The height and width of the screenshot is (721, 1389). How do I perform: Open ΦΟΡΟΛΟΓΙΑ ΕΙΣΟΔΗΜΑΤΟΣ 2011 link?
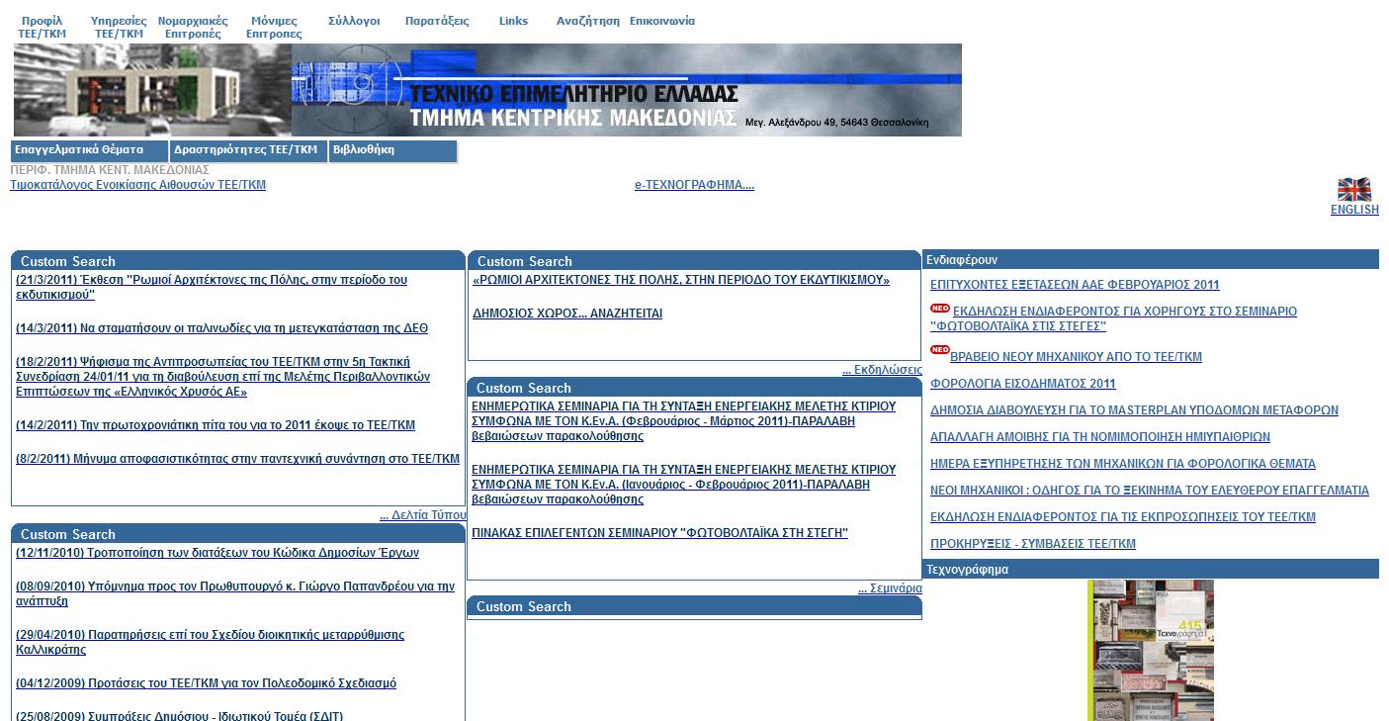click(1022, 384)
